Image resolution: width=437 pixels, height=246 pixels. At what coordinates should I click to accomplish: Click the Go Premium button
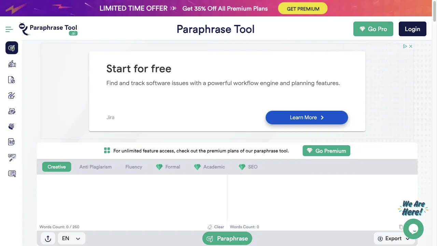click(326, 151)
